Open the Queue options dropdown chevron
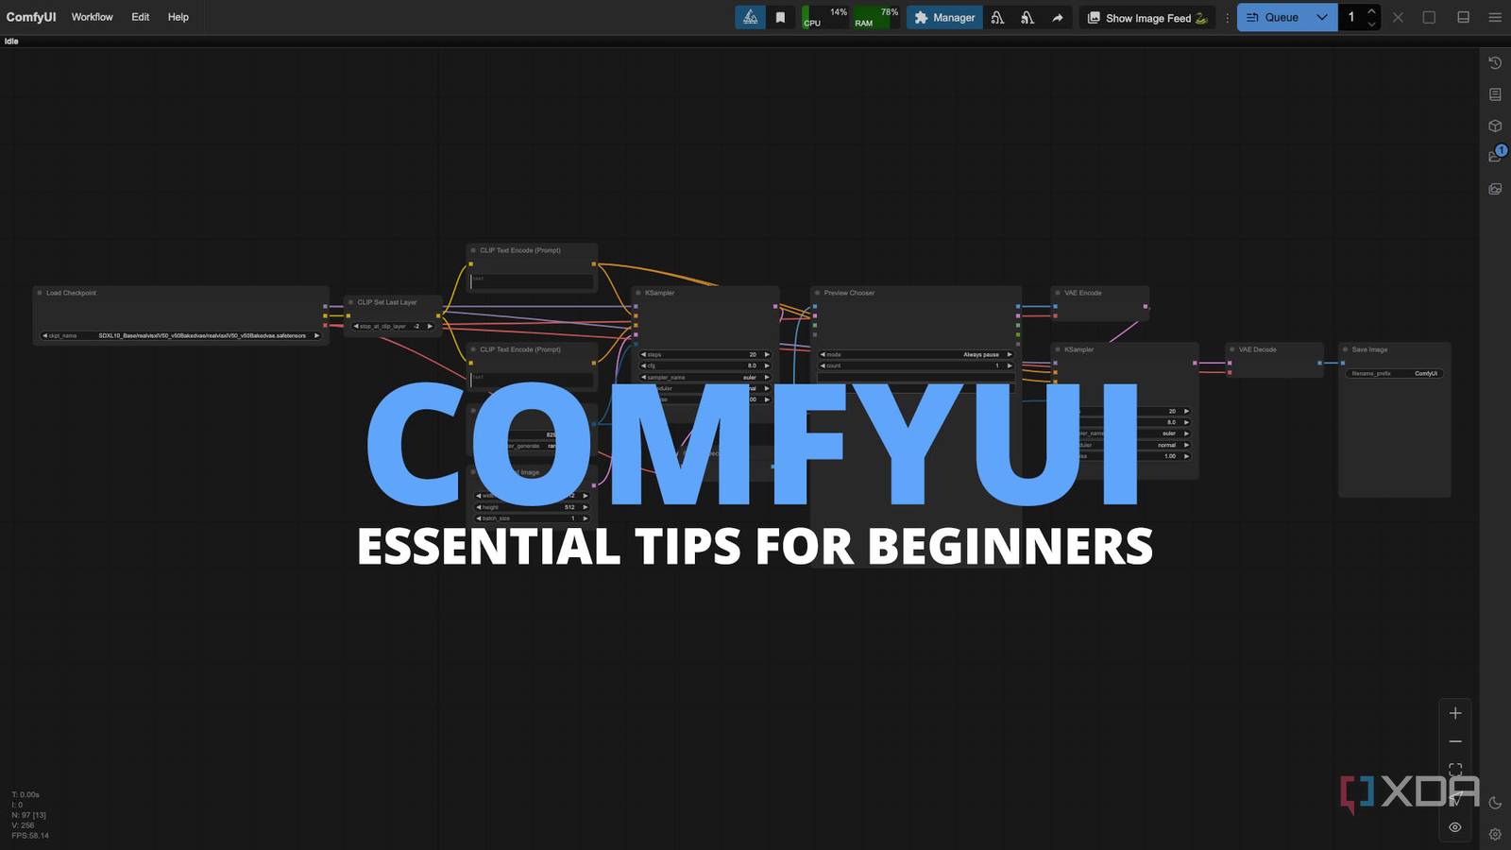Viewport: 1511px width, 850px height. [1322, 17]
